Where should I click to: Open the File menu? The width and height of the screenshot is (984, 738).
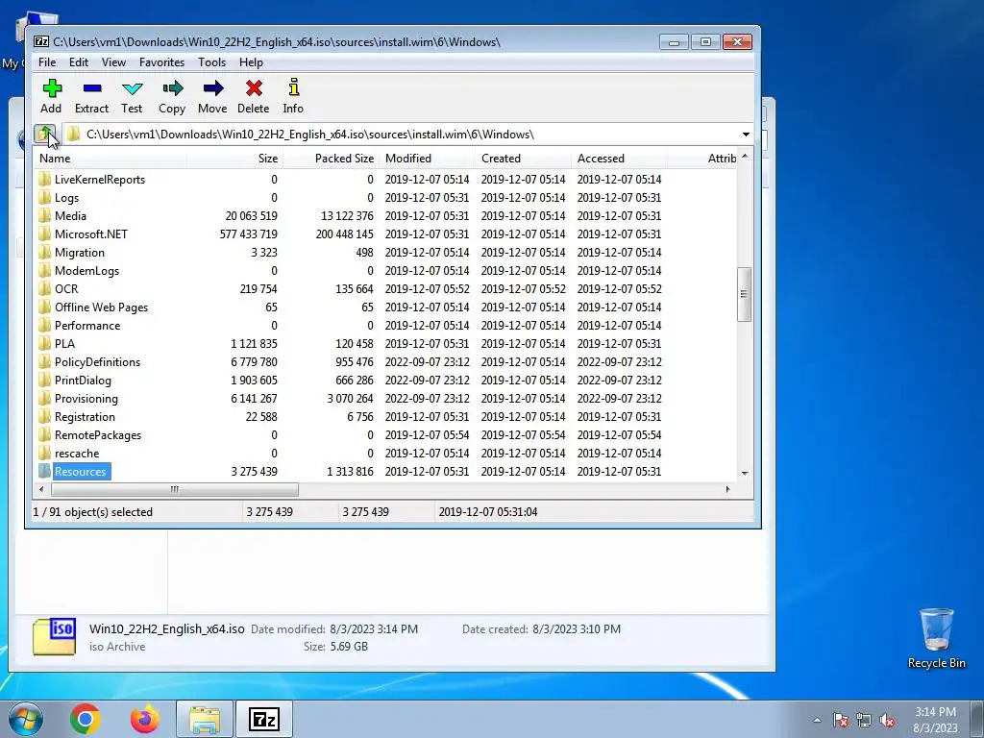coord(47,62)
